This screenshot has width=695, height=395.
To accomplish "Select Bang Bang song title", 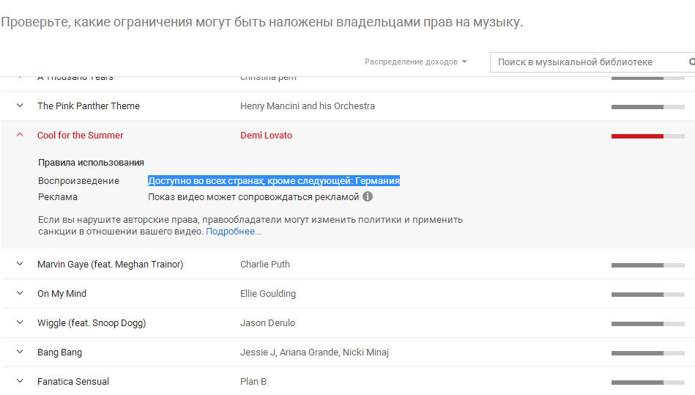I will click(x=59, y=352).
